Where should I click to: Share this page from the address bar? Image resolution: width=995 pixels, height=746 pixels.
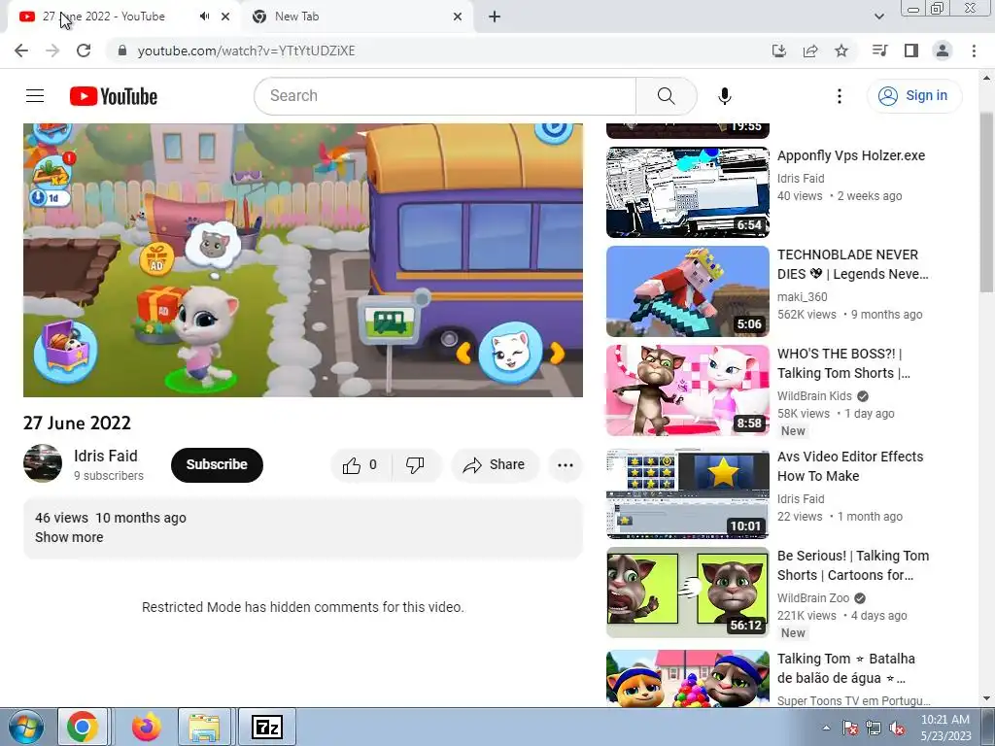(810, 51)
